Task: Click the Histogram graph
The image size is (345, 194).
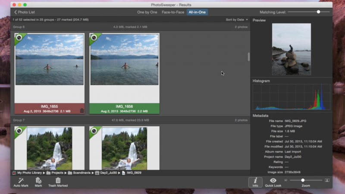Action: (292, 97)
